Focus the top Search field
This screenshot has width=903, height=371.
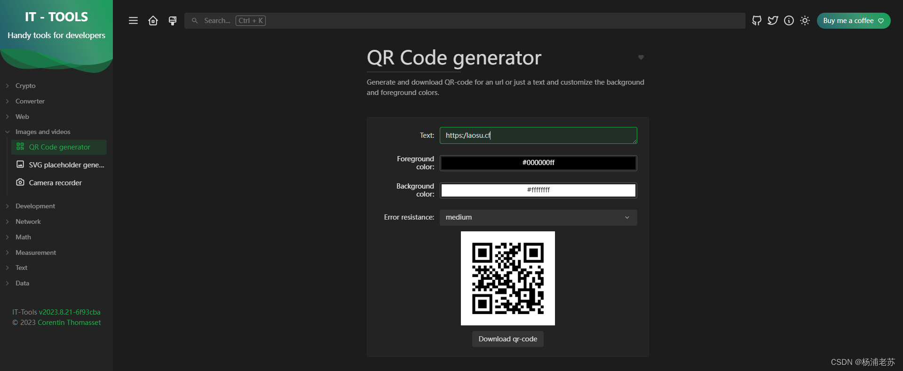point(465,21)
